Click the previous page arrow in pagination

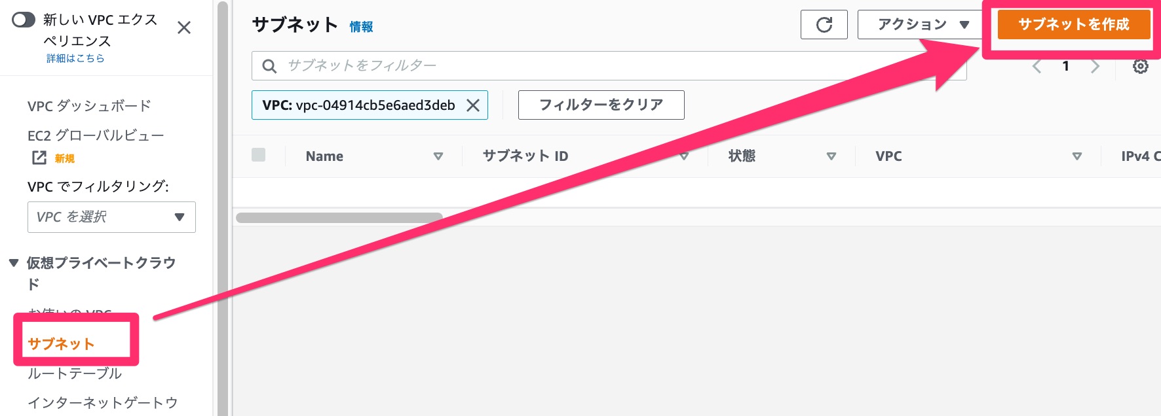1037,66
